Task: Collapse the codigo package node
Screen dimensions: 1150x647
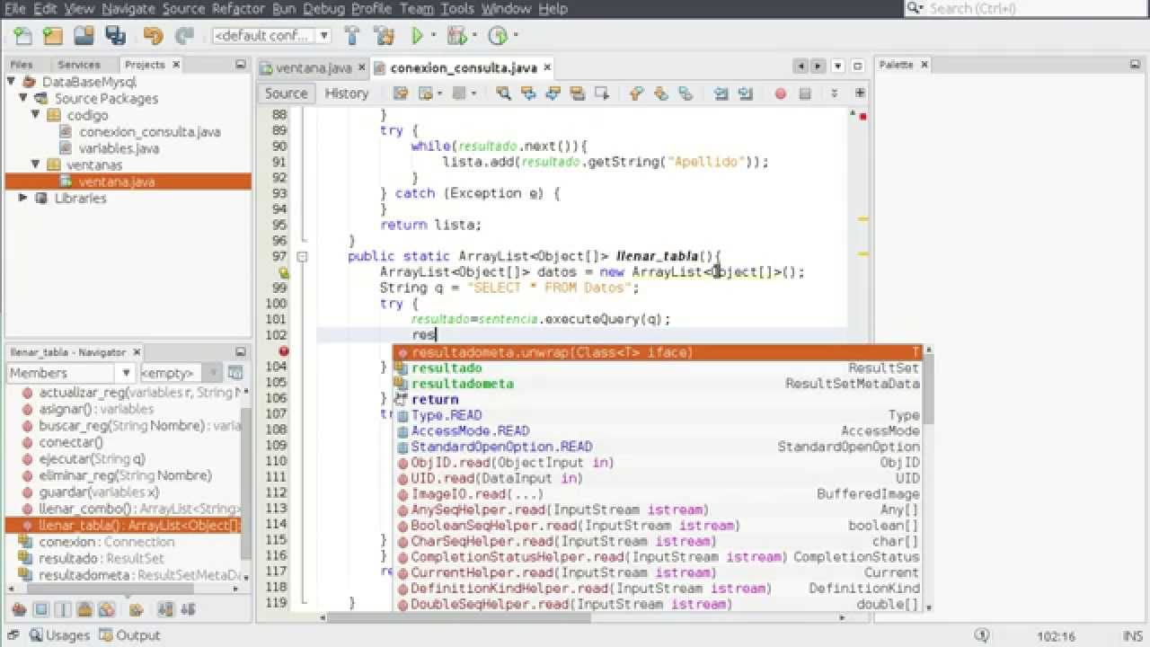Action: coord(36,115)
